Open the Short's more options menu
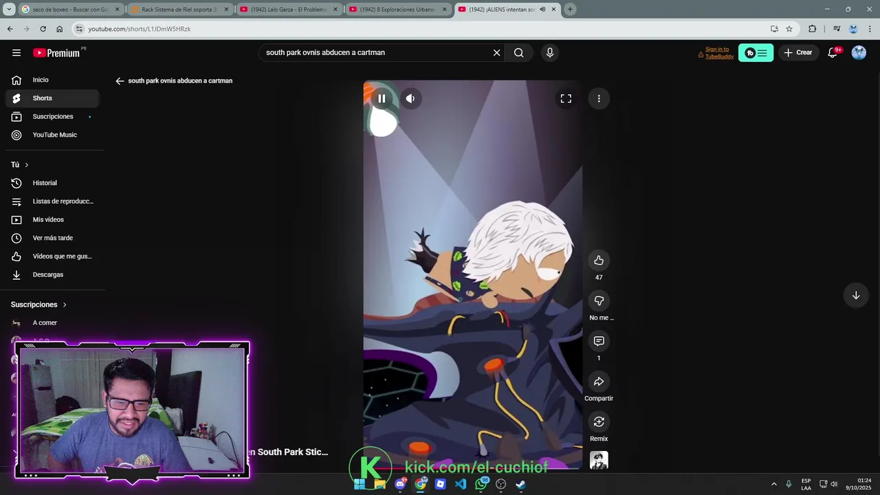The image size is (880, 495). tap(599, 99)
